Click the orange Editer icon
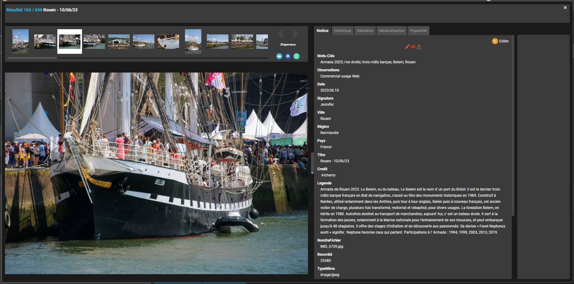Viewport: 574px width, 284px height. click(x=495, y=41)
